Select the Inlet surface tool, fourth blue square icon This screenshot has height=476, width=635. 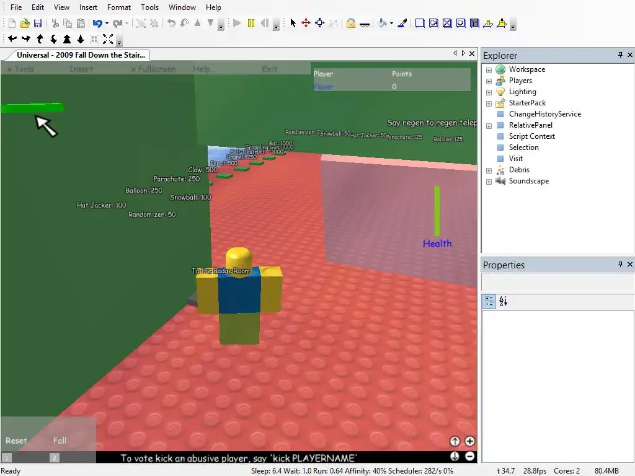tap(461, 23)
